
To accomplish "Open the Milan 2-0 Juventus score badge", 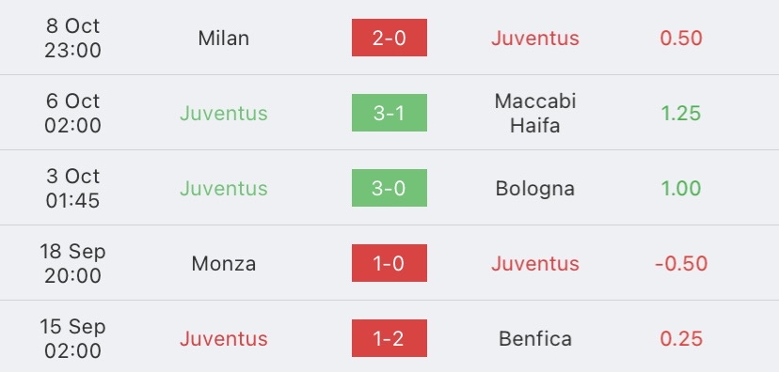I will [x=389, y=38].
